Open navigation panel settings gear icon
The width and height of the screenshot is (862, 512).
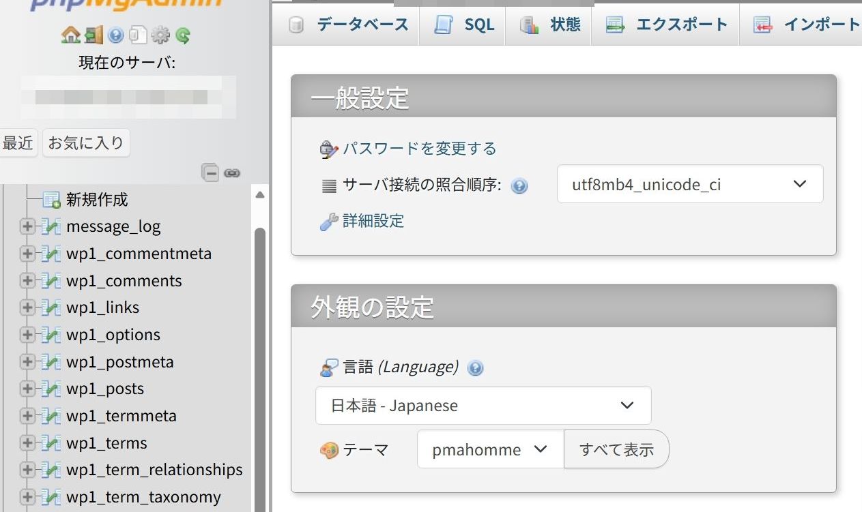click(x=160, y=35)
